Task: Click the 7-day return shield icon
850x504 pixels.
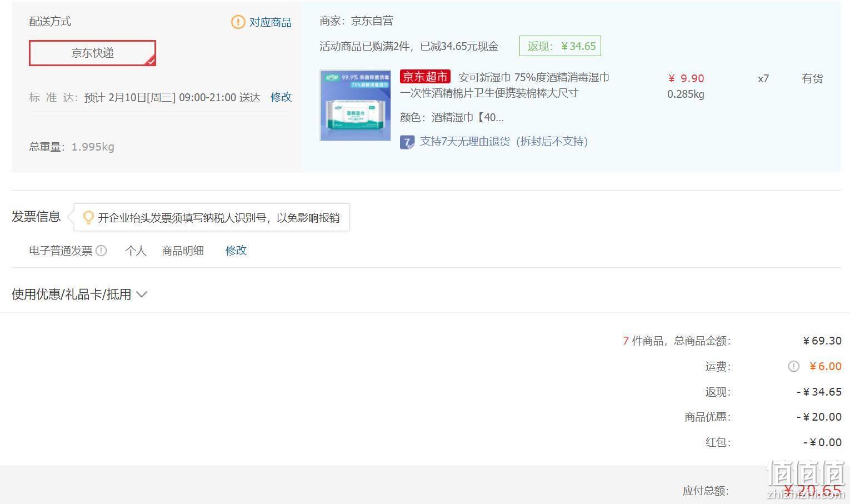Action: pyautogui.click(x=407, y=142)
